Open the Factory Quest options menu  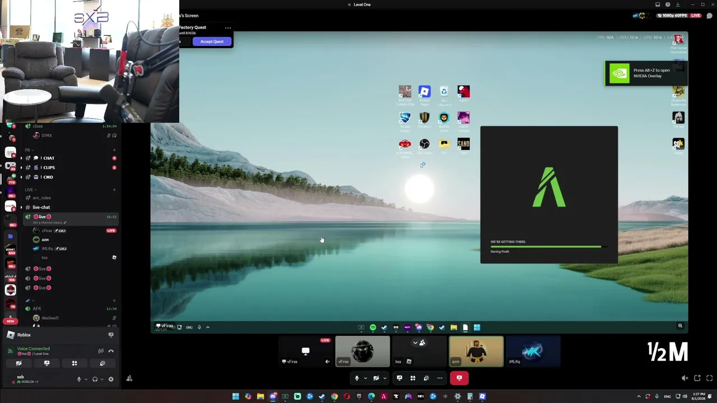click(x=227, y=27)
